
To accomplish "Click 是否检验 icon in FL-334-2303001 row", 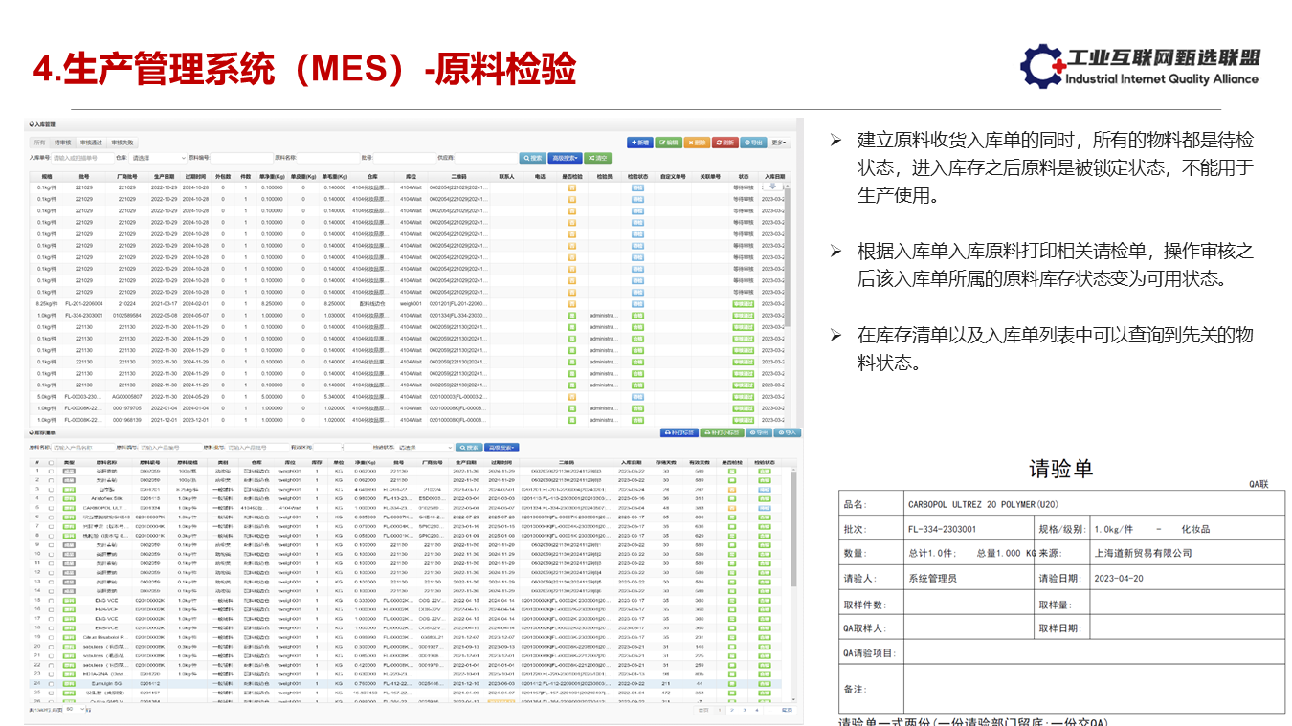I will coord(572,315).
